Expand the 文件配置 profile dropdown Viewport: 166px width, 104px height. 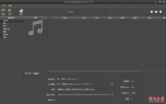[x=108, y=84]
